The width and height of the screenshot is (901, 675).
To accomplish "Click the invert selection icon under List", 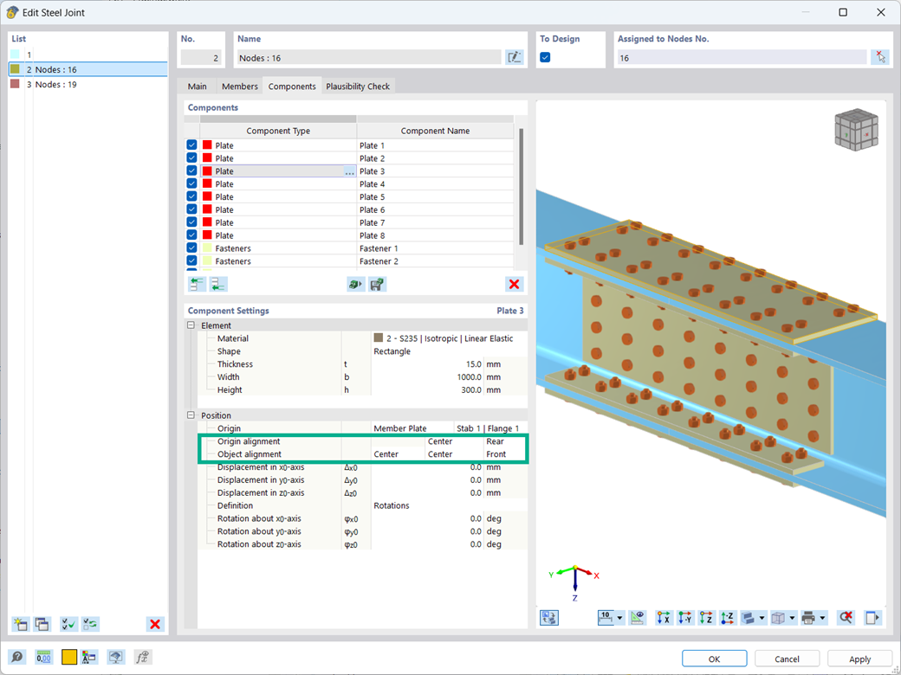I will point(90,624).
